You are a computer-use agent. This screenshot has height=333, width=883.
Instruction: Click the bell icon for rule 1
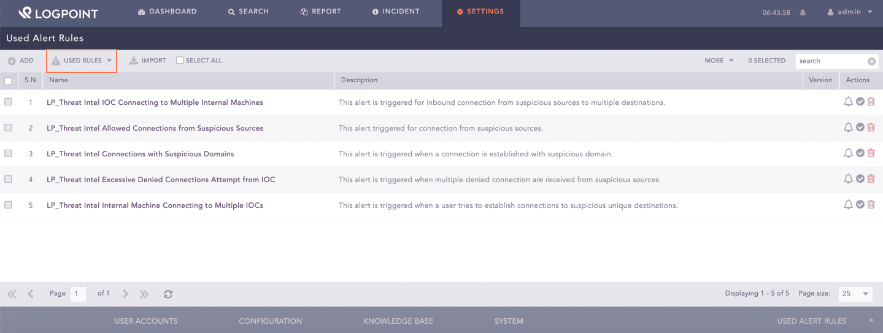849,102
